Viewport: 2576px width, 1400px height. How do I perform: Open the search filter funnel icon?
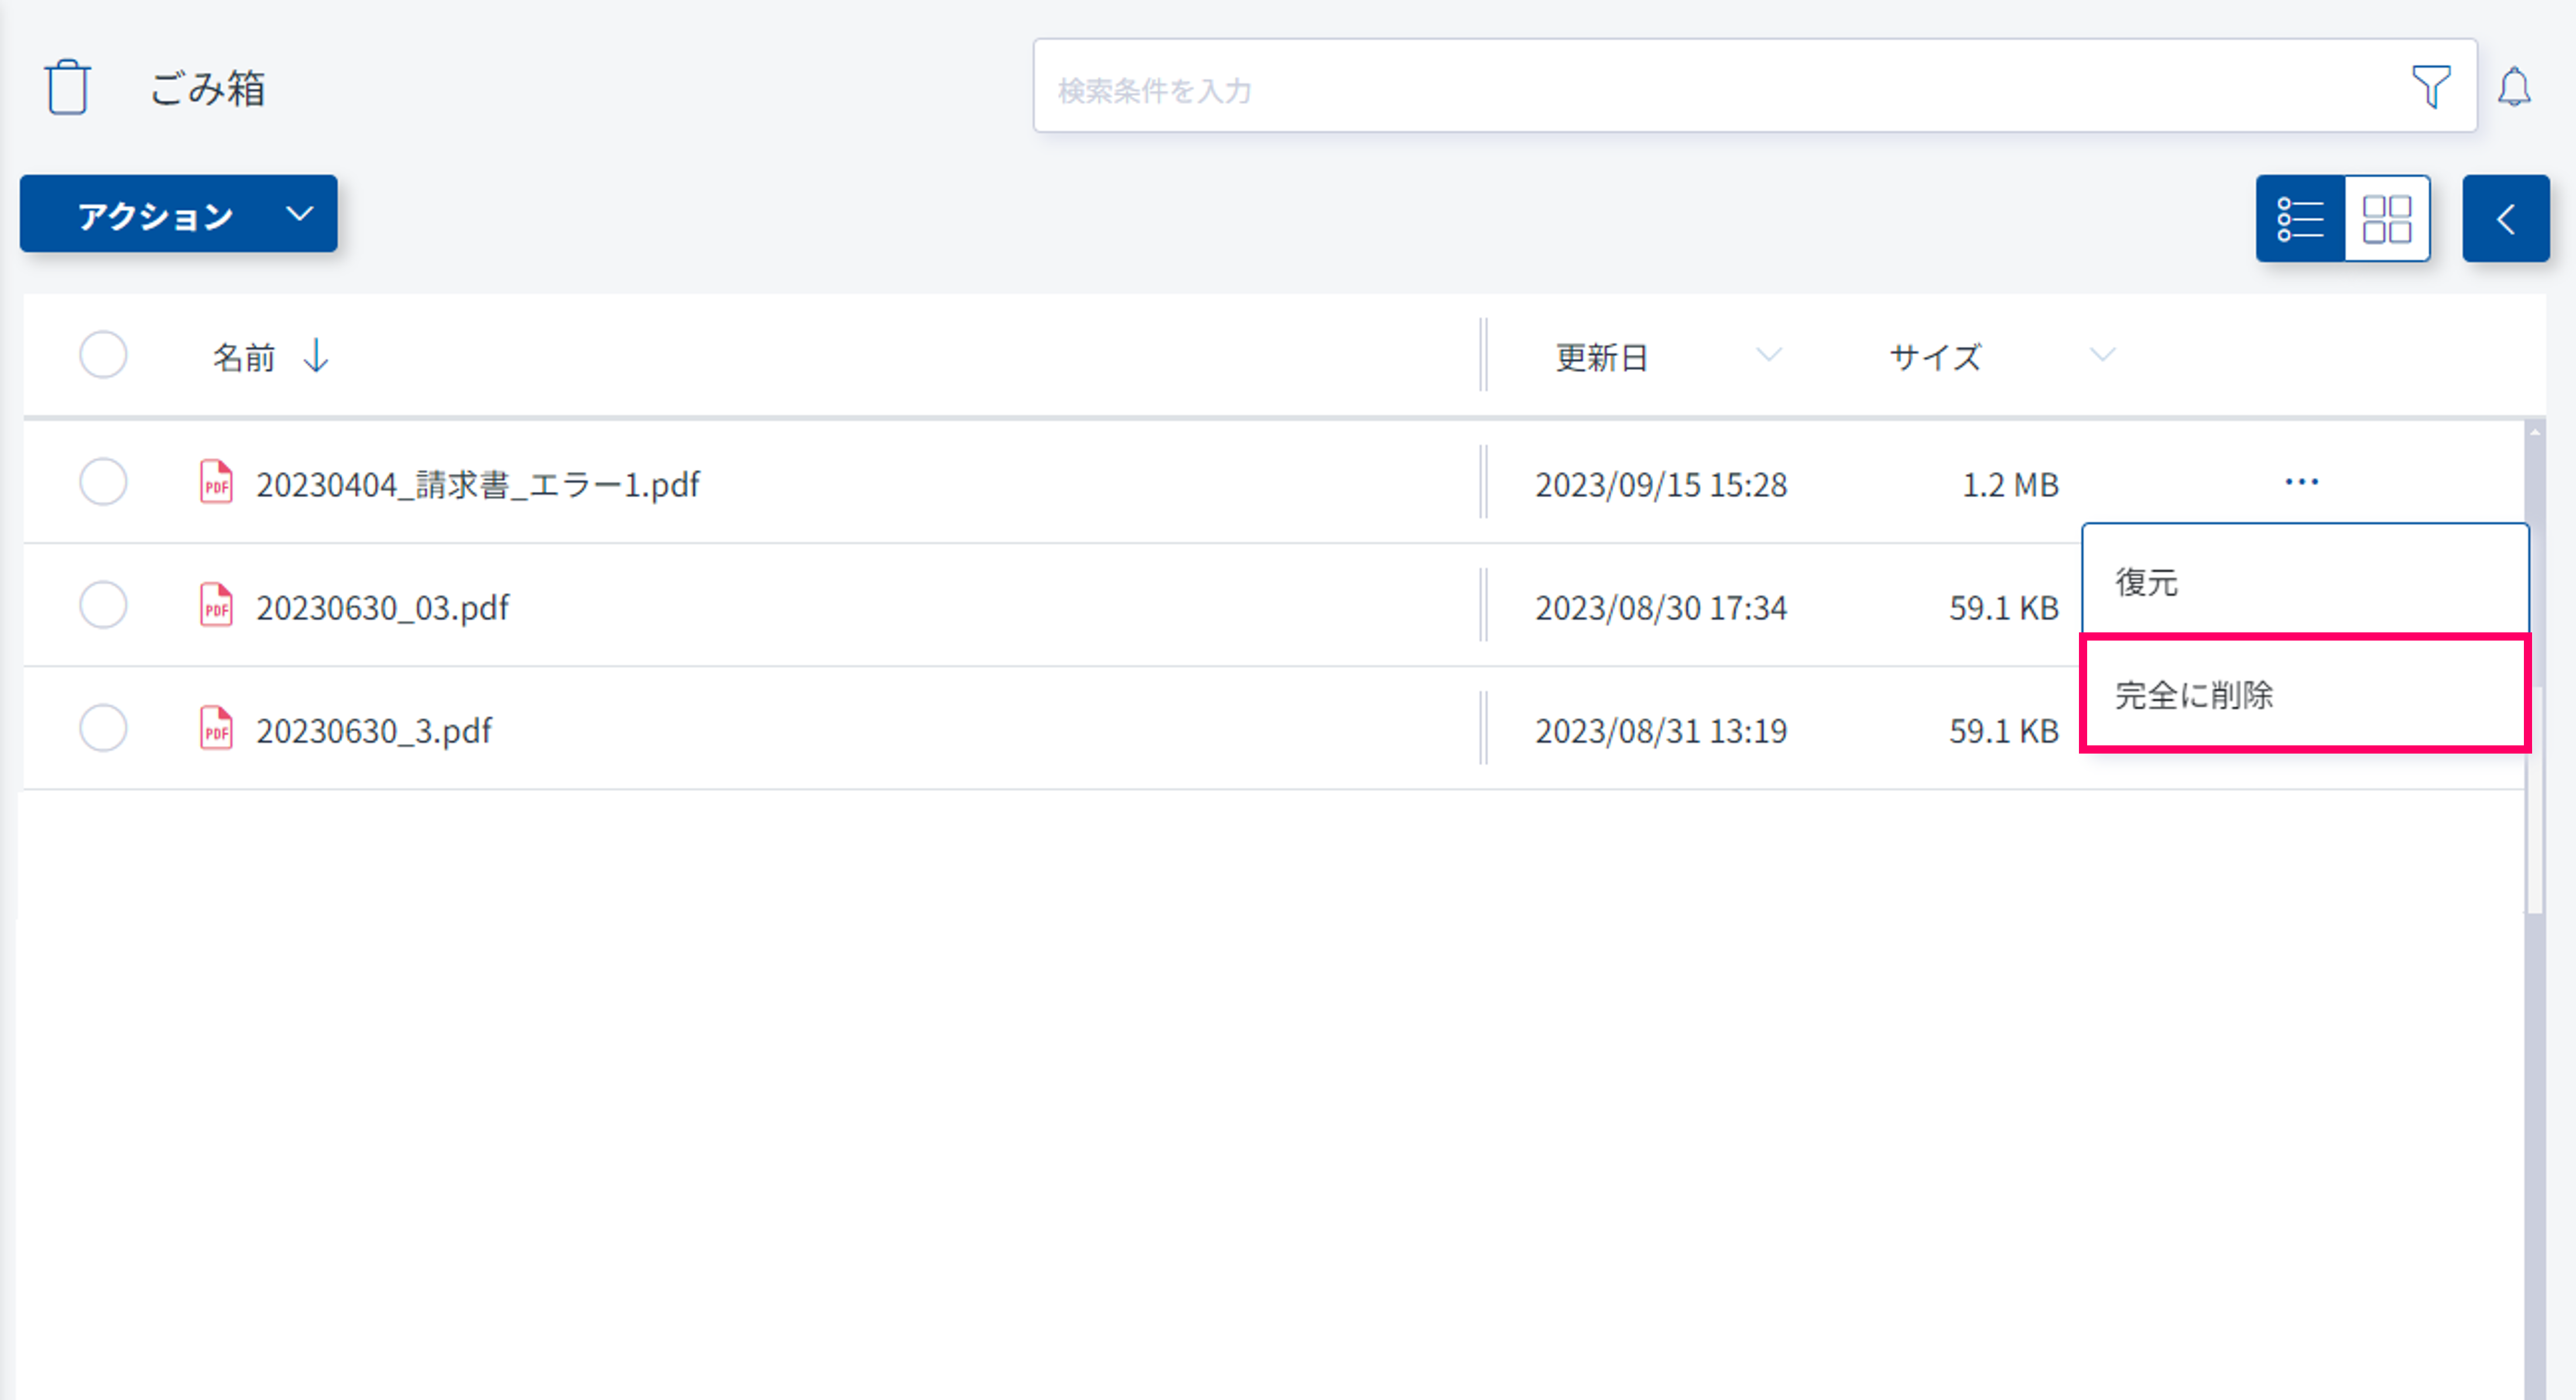tap(2431, 87)
